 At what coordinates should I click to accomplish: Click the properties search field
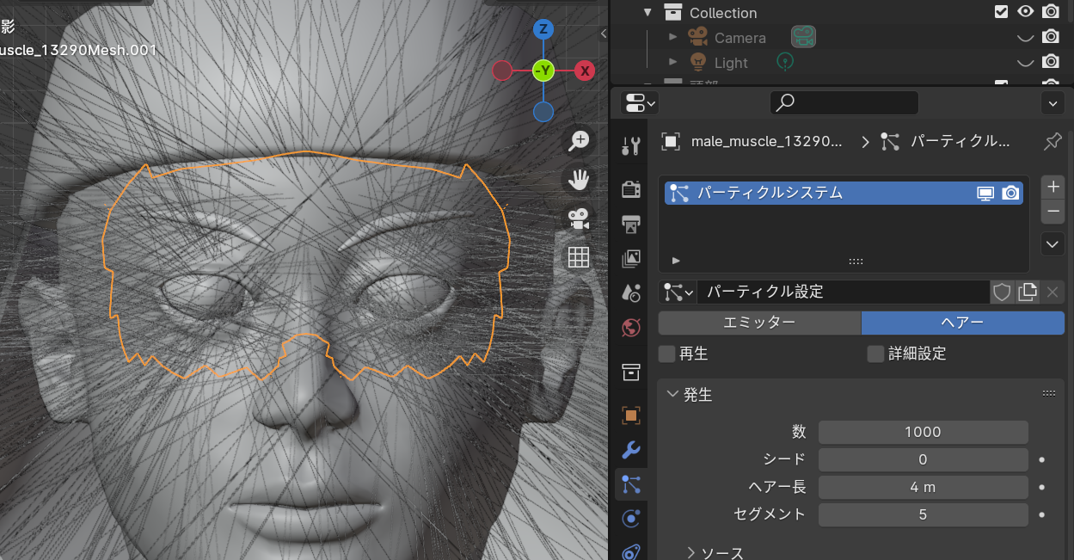(844, 103)
